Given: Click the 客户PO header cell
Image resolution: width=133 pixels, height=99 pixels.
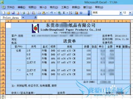Looking at the screenshot, I should [19, 47].
